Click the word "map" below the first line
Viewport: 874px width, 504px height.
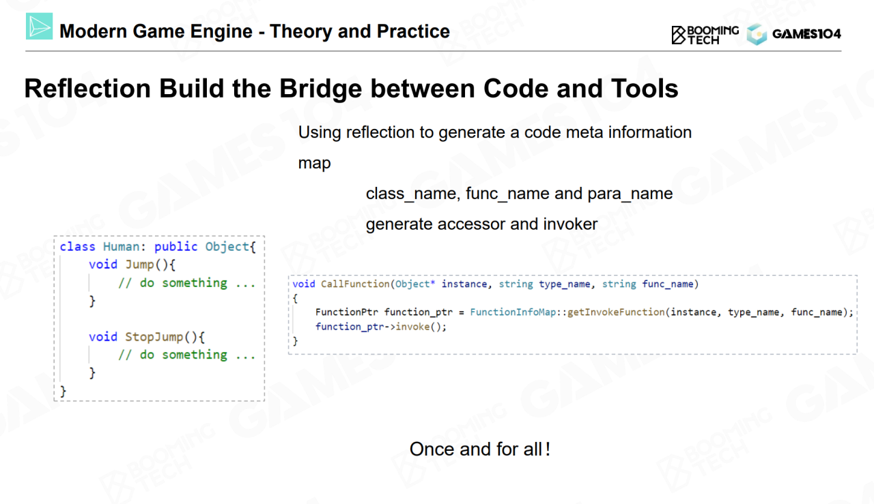point(314,163)
